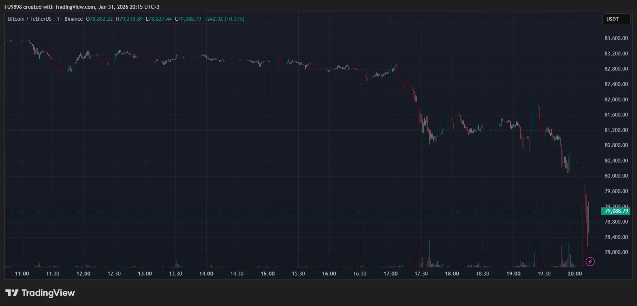Click the open value 78,852.22 in legend
Screen dimensions: 637x306
101,19
